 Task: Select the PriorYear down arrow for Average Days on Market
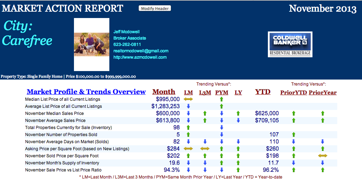[x=322, y=142]
